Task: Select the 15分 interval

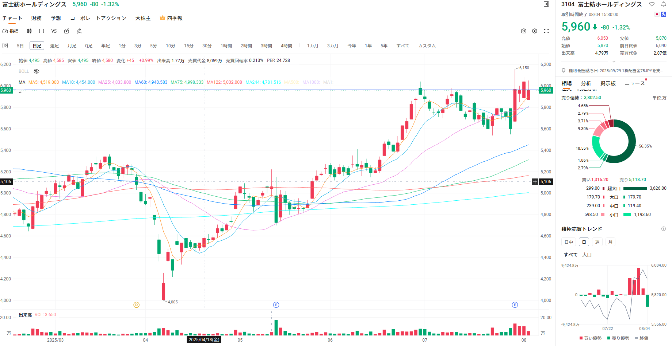Action: click(189, 46)
